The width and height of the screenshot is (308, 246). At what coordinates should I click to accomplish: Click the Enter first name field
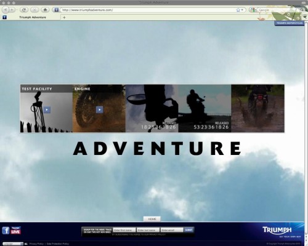[x=124, y=230]
